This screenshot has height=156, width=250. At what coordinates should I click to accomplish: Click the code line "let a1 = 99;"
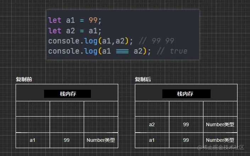click(75, 20)
